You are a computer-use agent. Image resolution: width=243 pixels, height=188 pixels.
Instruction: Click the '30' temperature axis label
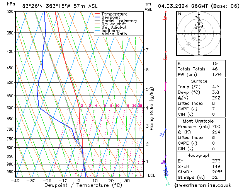(127, 181)
